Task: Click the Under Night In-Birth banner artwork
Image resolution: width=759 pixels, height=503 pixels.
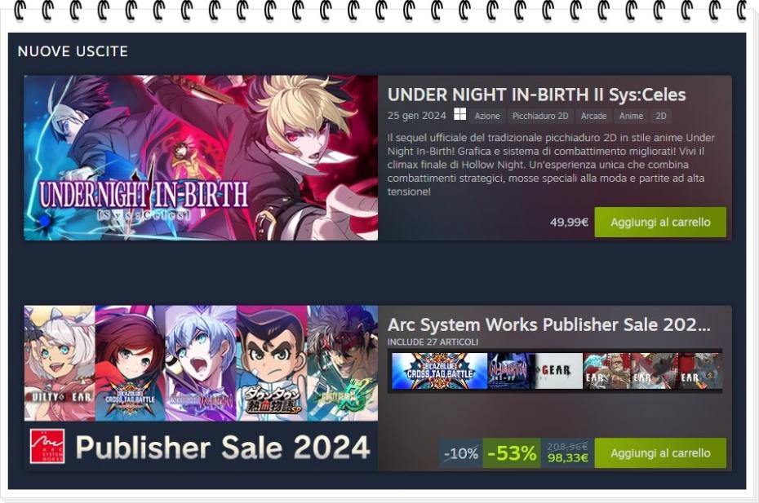Action: click(x=201, y=157)
